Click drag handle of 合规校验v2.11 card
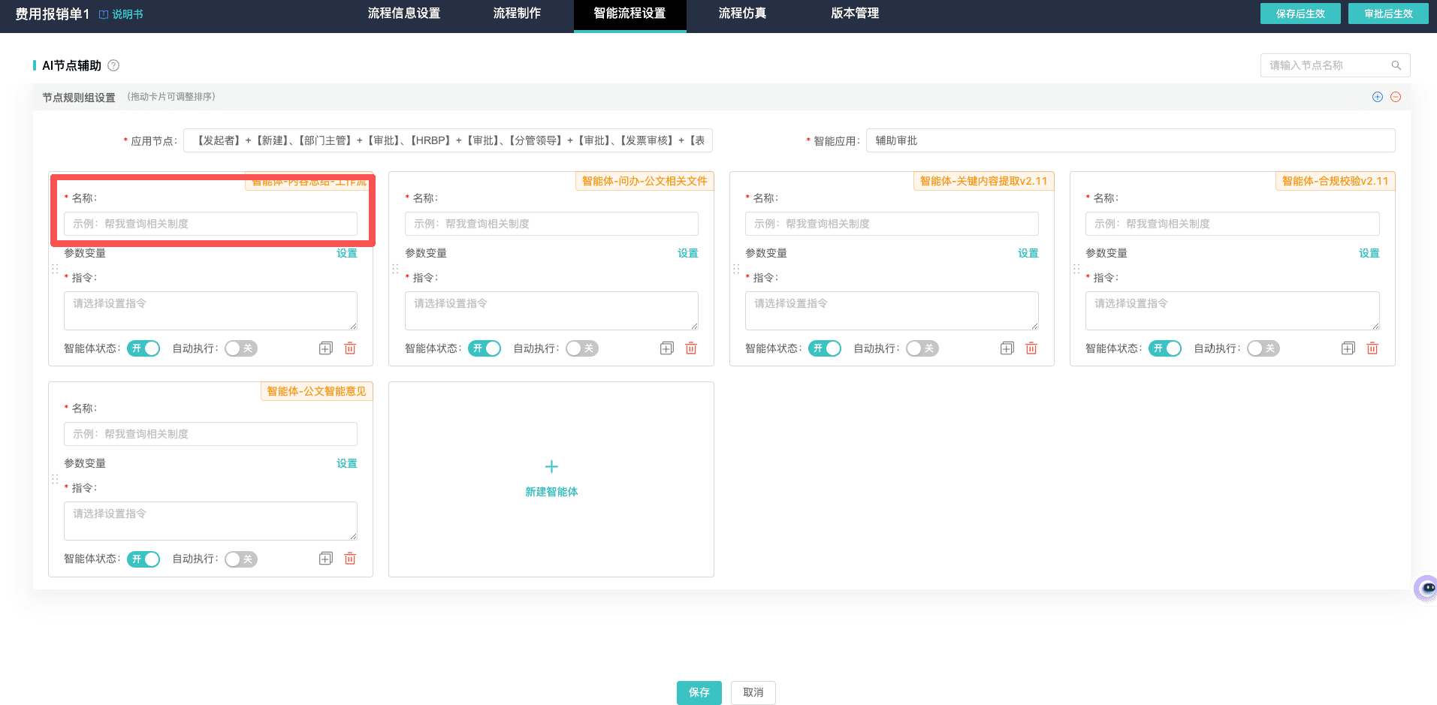The width and height of the screenshot is (1437, 705). (x=1076, y=269)
